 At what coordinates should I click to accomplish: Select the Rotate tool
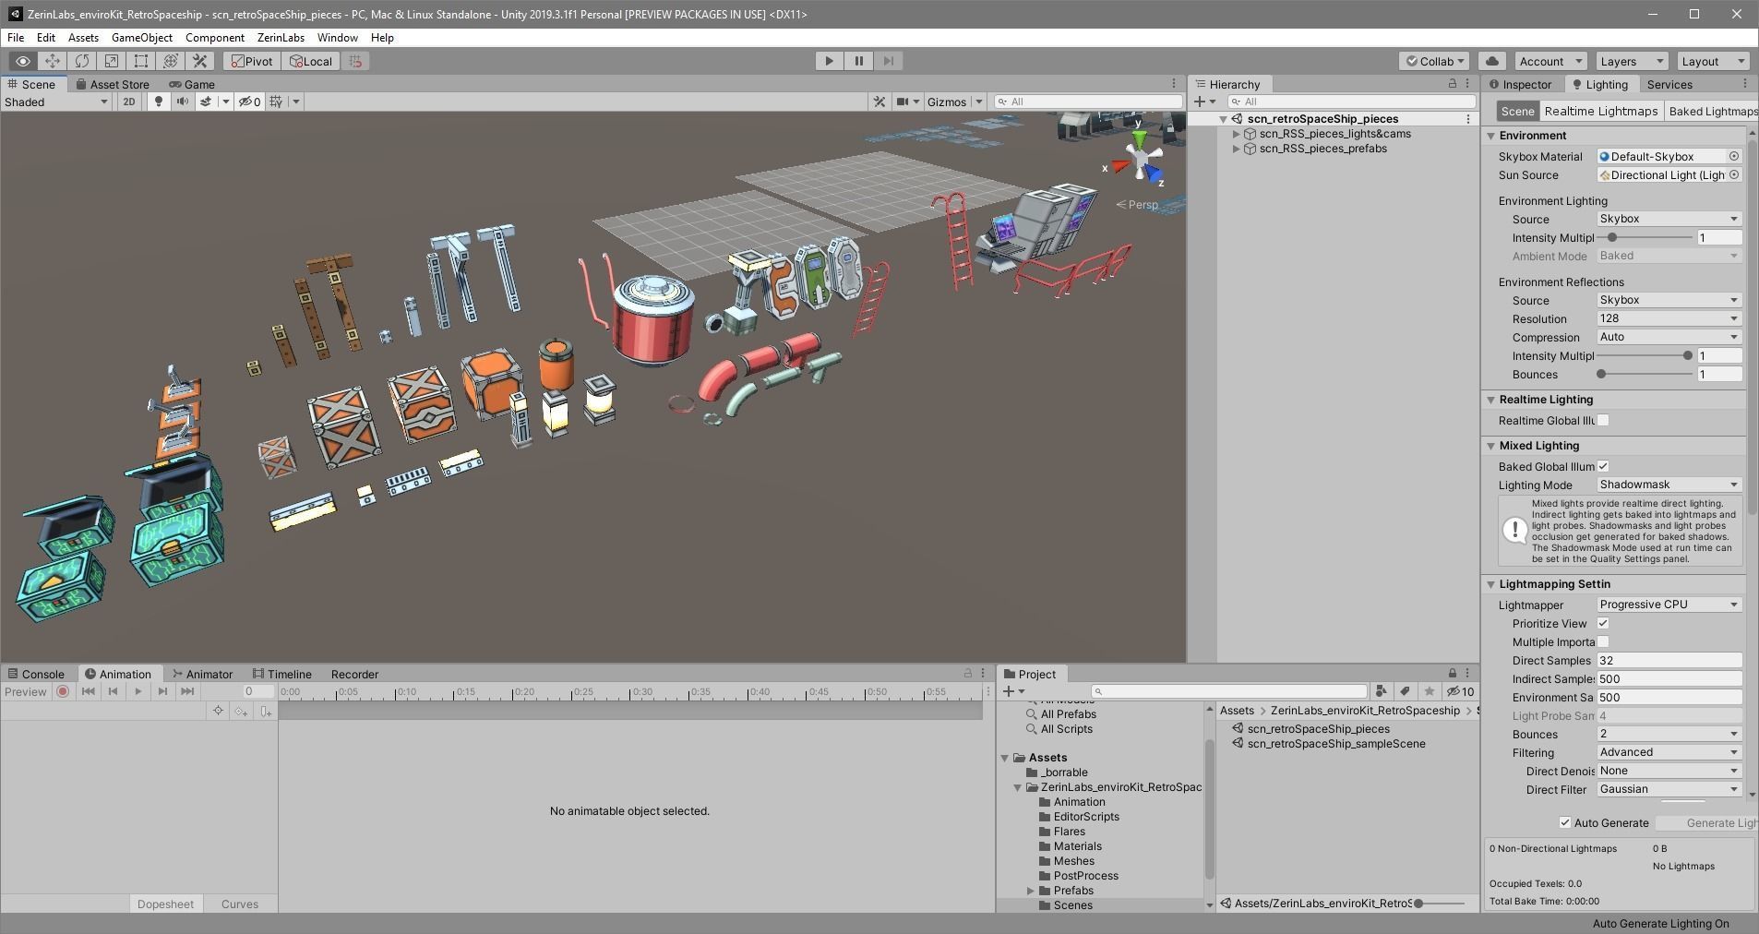pos(82,61)
